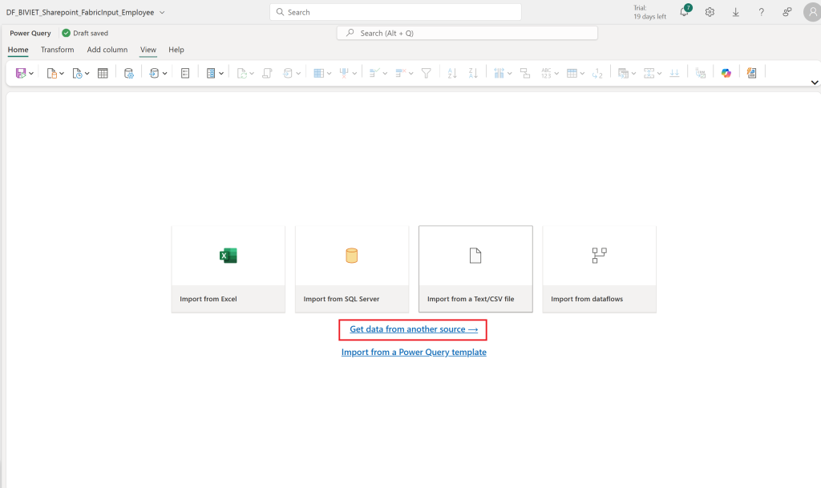Click the help question mark icon
The height and width of the screenshot is (488, 821).
tap(762, 12)
